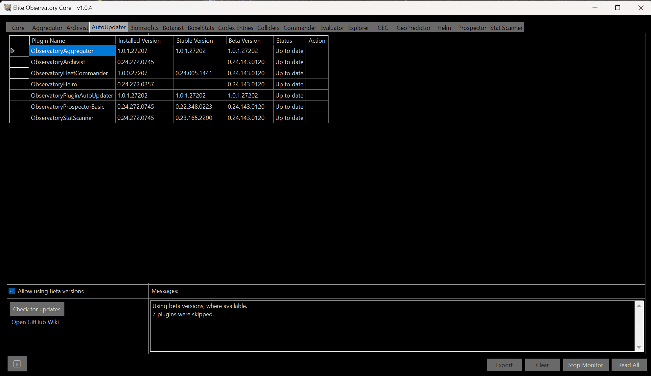Open the Helm tab
The height and width of the screenshot is (376, 651).
[x=444, y=28]
